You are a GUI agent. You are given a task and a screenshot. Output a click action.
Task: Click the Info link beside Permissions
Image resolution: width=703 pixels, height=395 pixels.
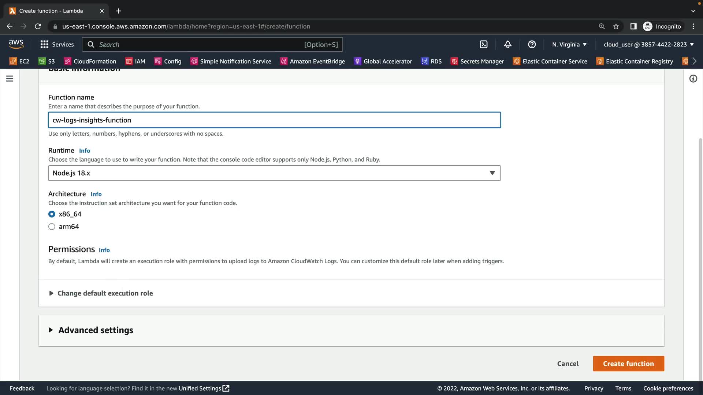[x=104, y=250]
